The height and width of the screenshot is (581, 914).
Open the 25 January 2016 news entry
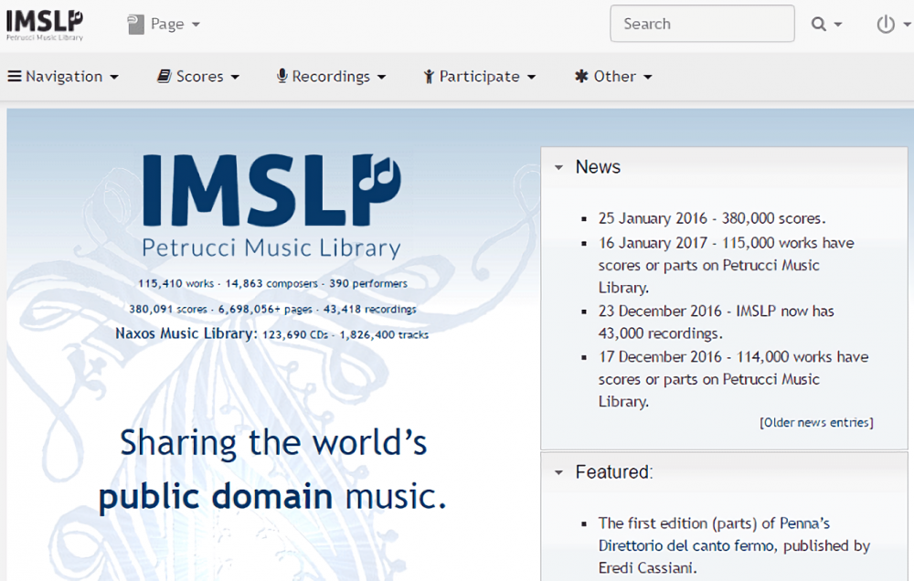pyautogui.click(x=712, y=218)
